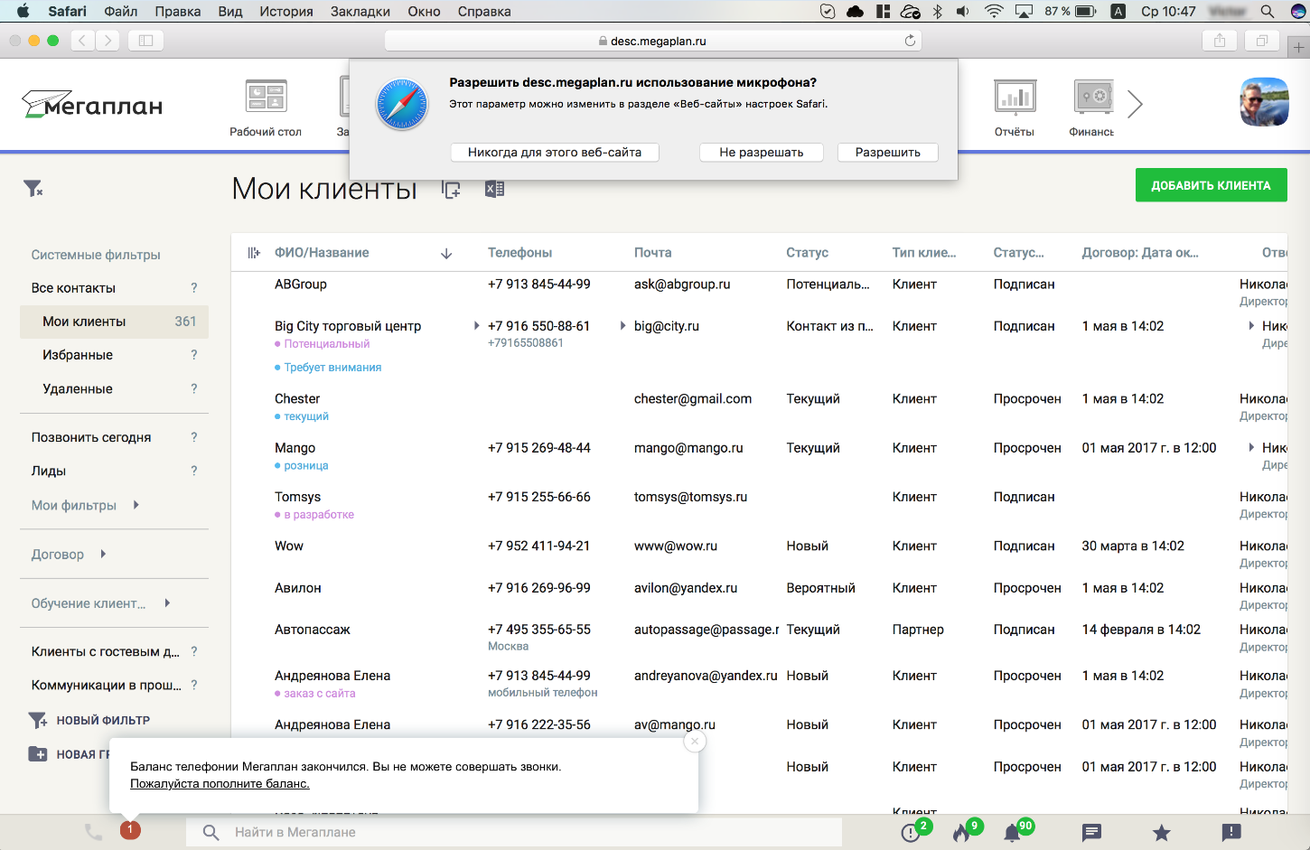Expand the responsible arrow in Big City row
1310x850 pixels.
(x=1251, y=326)
